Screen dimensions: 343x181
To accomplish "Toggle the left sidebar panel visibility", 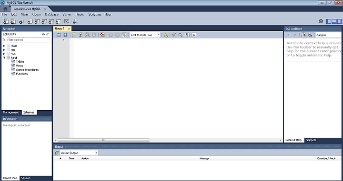I will (329, 21).
